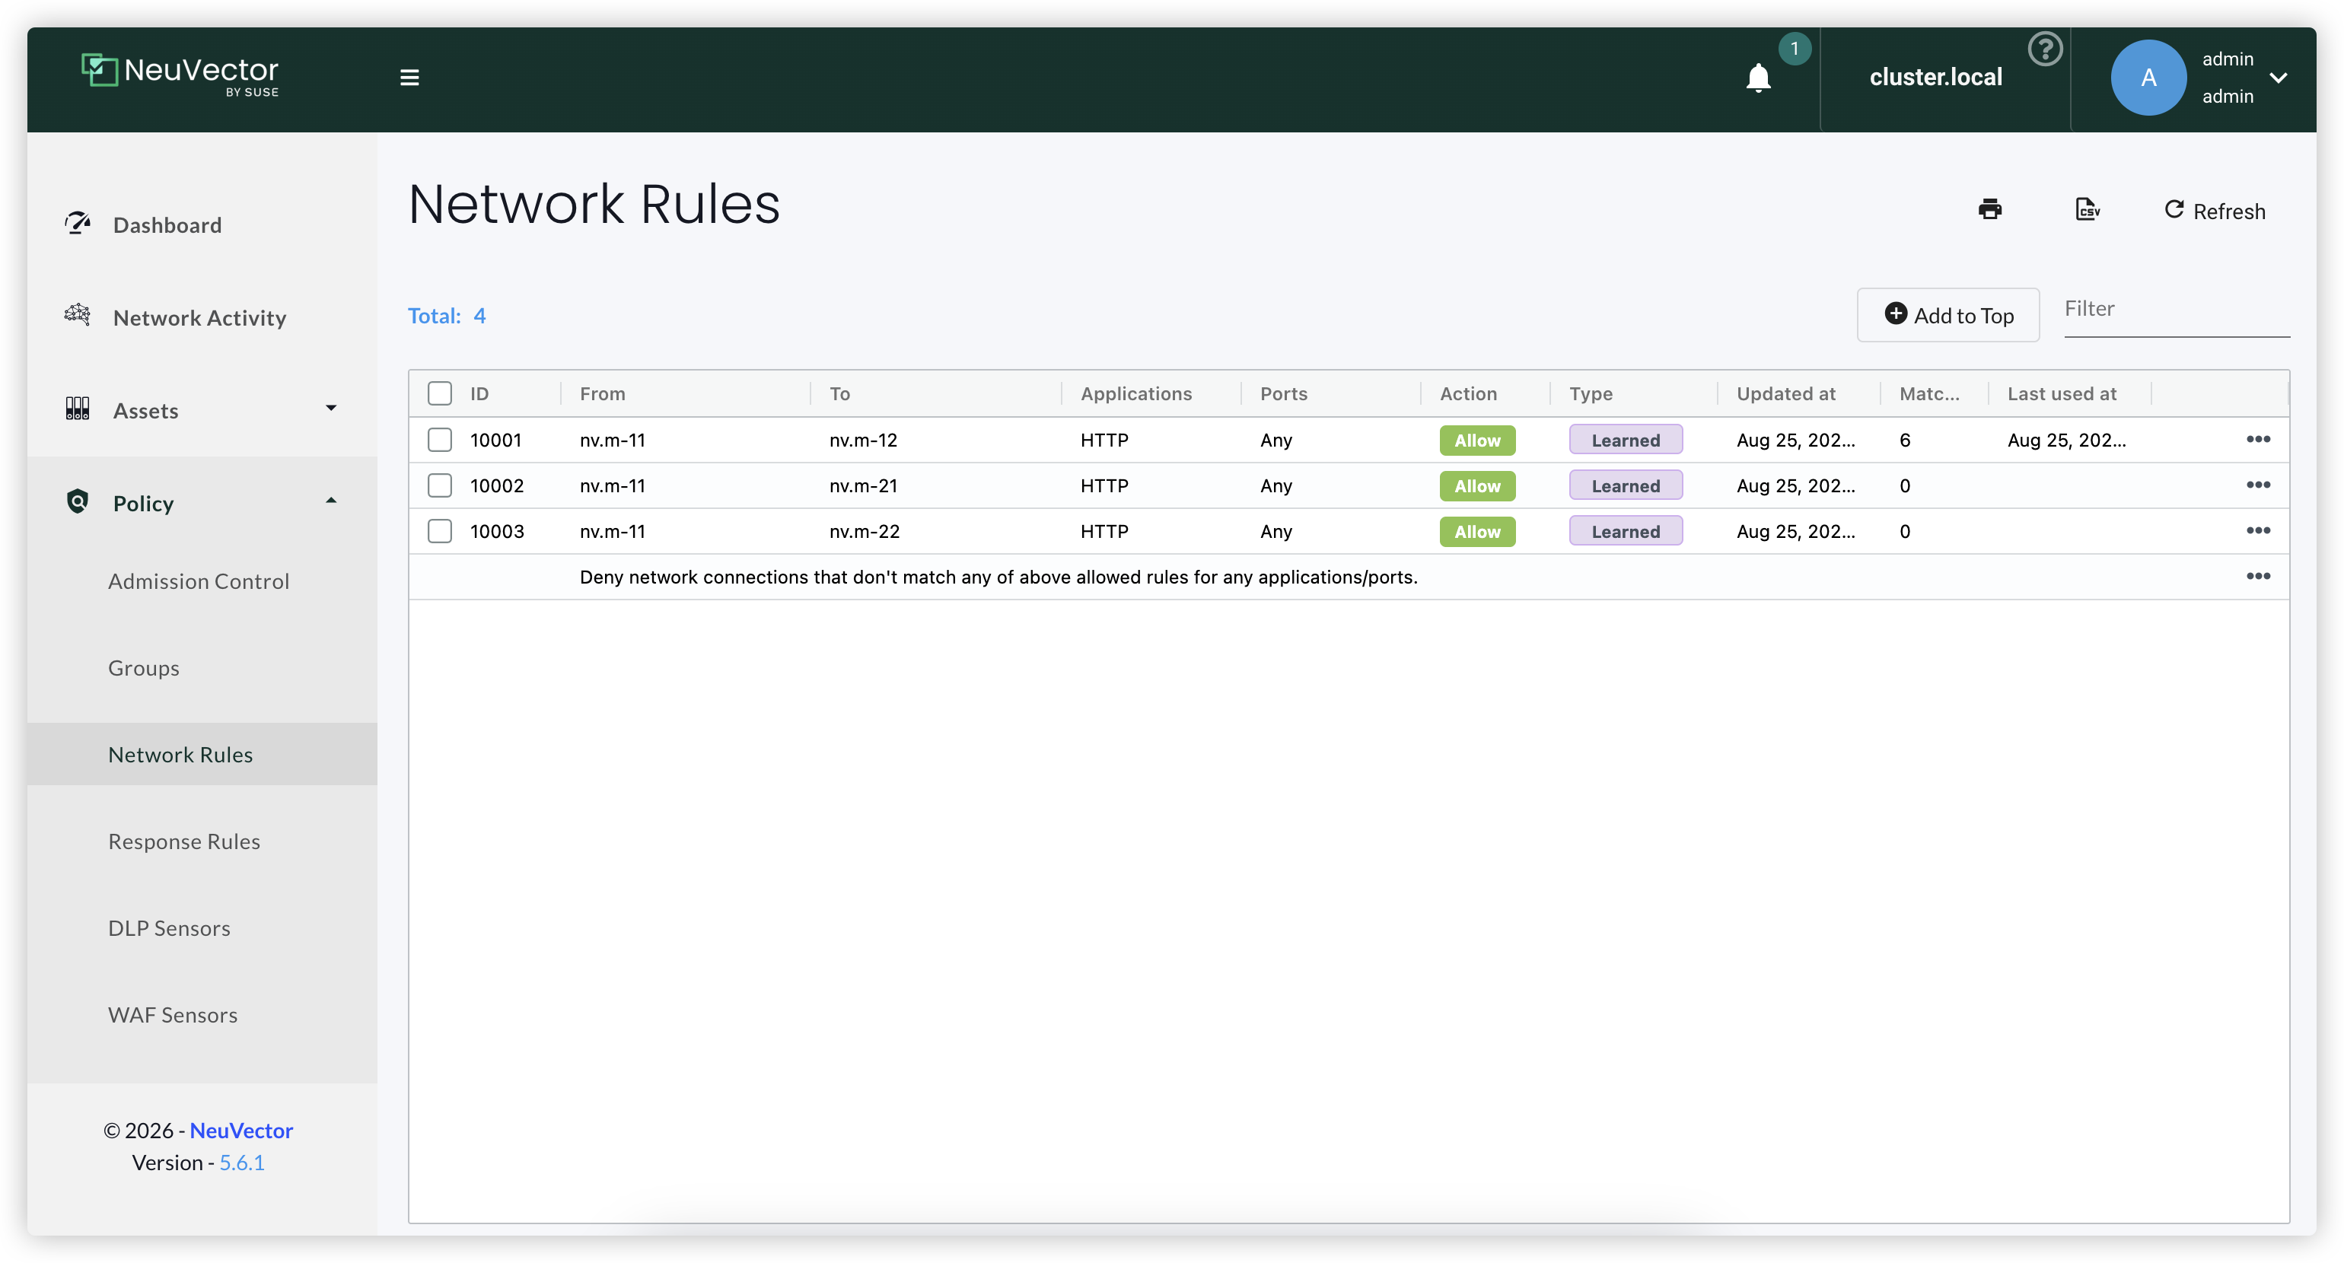Viewport: 2344px width, 1263px height.
Task: Open actions menu for rule 10003
Action: tap(2257, 530)
